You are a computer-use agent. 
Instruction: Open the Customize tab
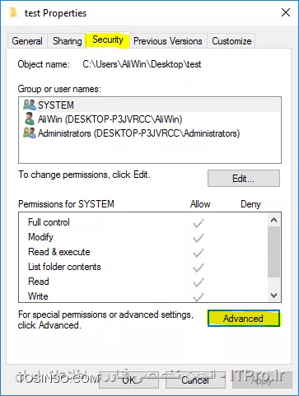pyautogui.click(x=231, y=41)
